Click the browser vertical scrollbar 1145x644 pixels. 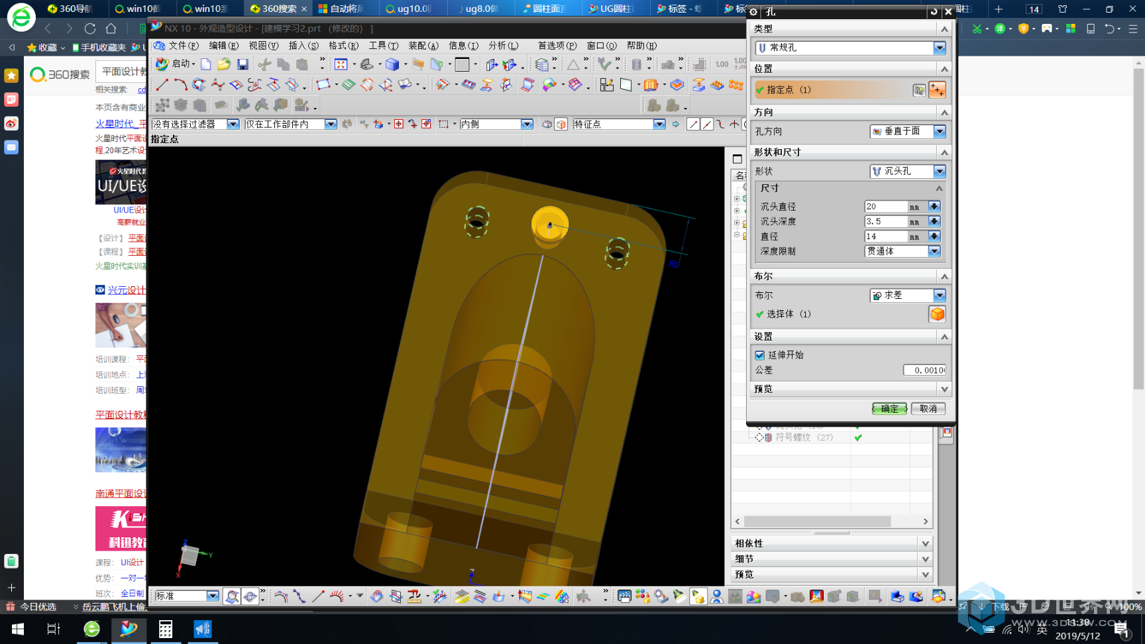(1138, 229)
